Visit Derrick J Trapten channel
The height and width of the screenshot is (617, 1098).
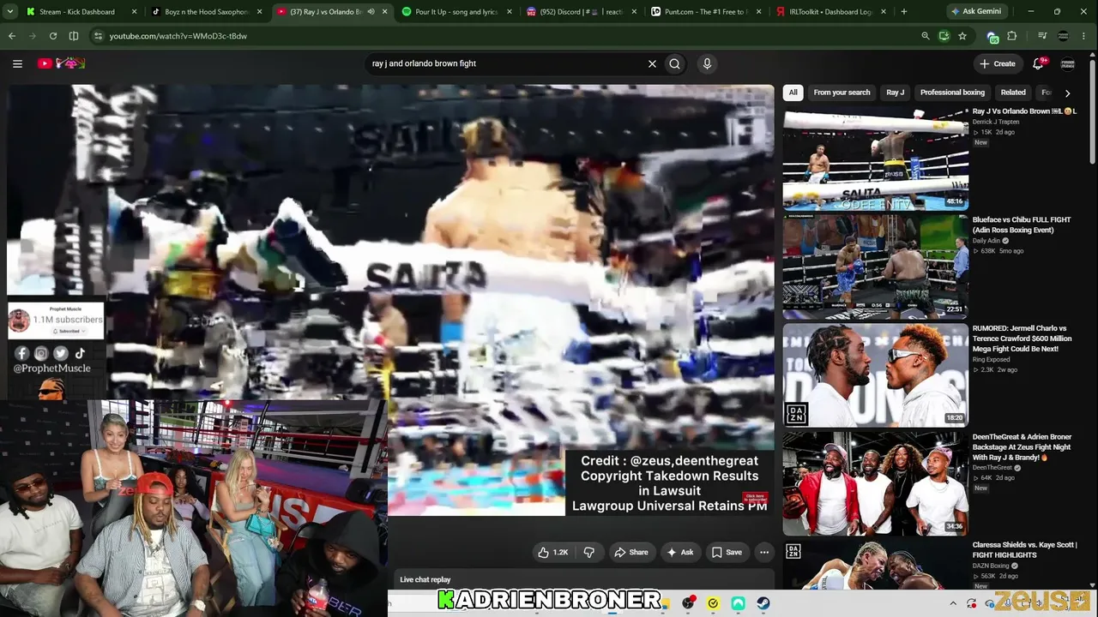[x=996, y=122]
